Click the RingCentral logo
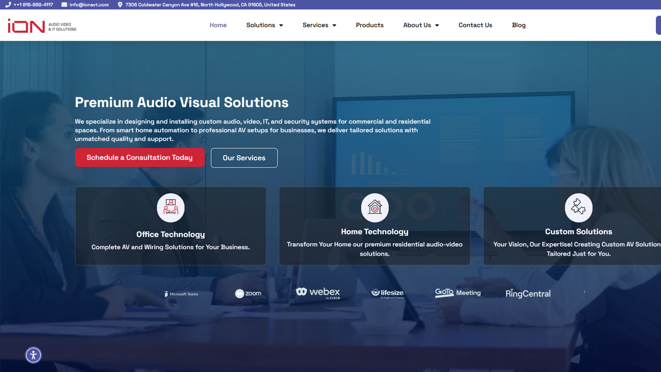The width and height of the screenshot is (661, 372). point(528,293)
